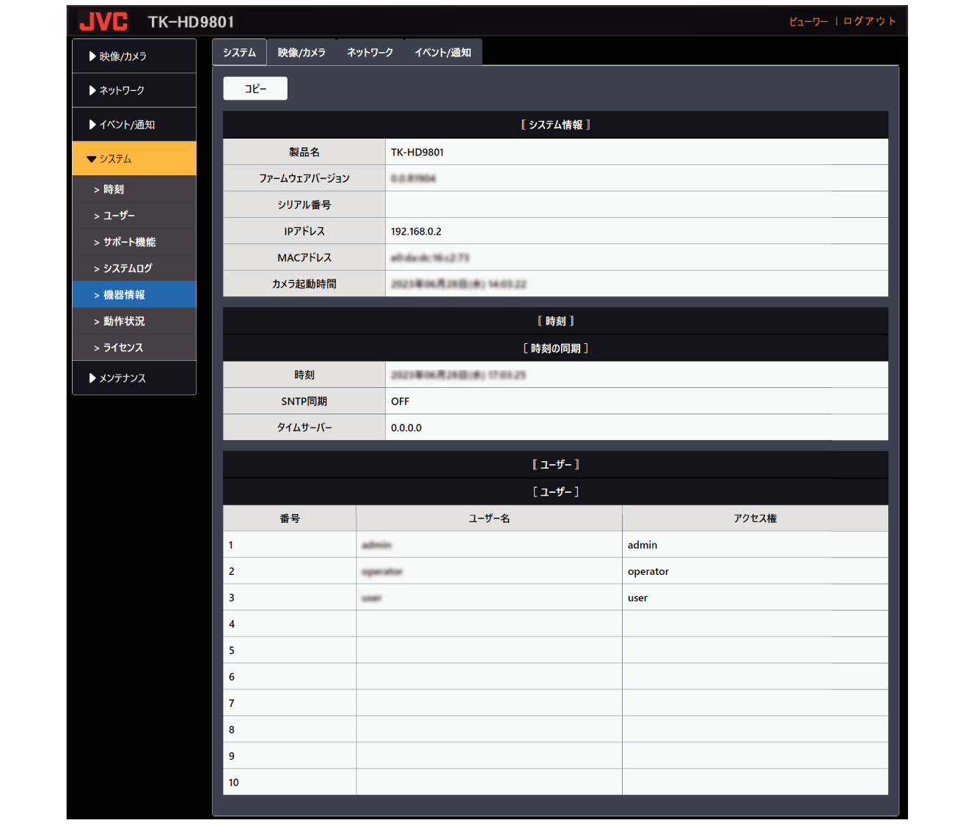Click the JVC logo

pos(103,21)
